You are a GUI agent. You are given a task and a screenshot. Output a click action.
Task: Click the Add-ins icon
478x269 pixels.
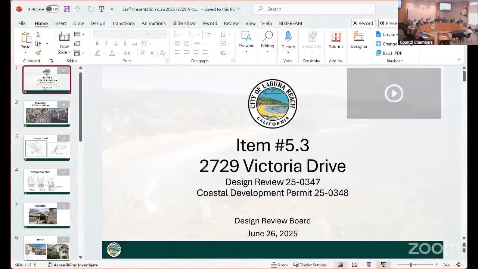[x=336, y=37]
